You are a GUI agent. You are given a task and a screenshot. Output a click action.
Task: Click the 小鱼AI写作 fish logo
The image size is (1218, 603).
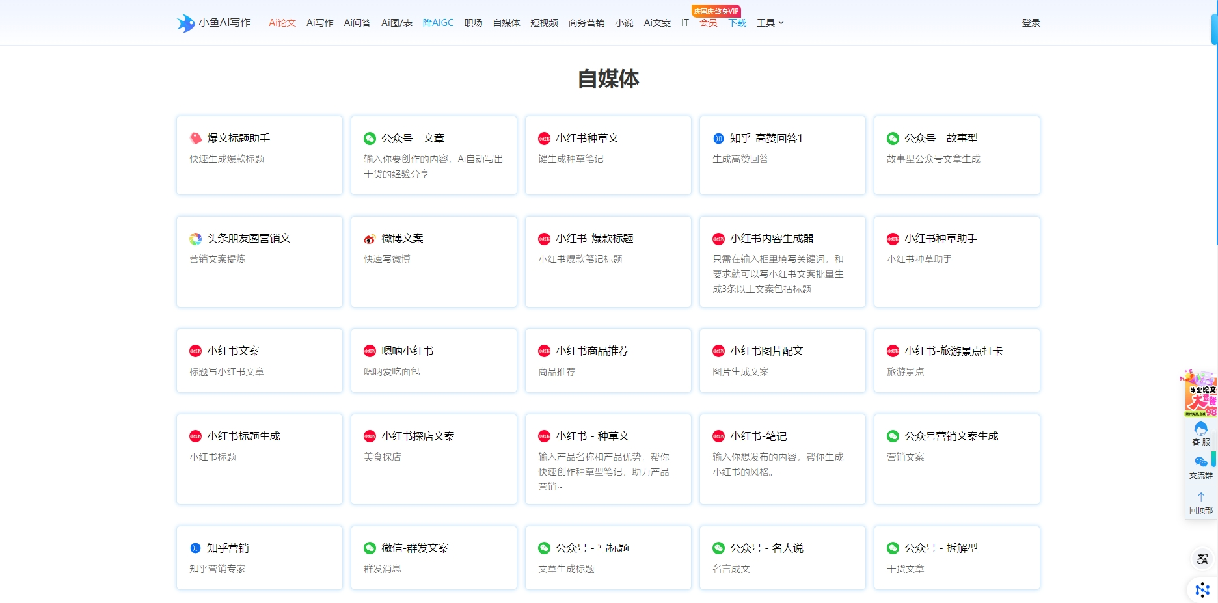[x=186, y=23]
